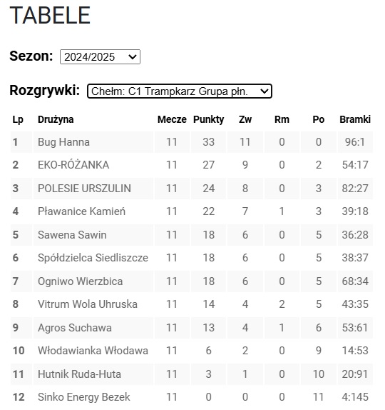The height and width of the screenshot is (410, 385).
Task: Click the Mecze column header
Action: [172, 119]
